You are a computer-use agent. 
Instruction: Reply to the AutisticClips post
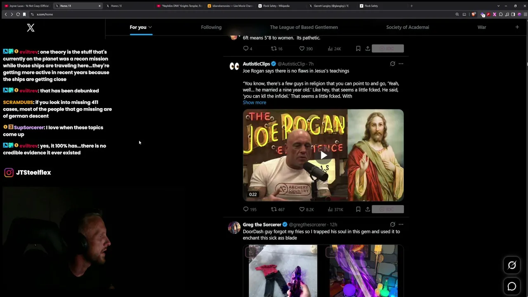tap(250, 209)
